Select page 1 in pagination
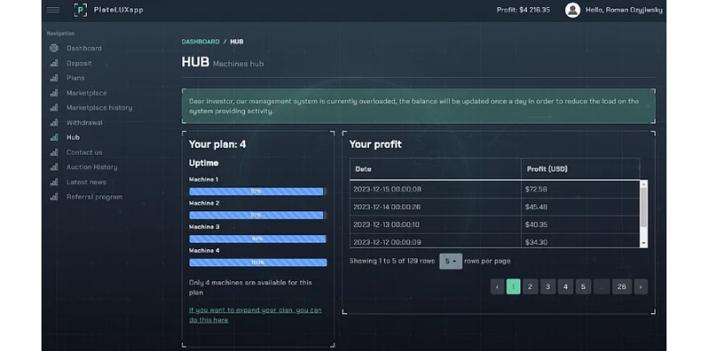The width and height of the screenshot is (708, 351). [513, 286]
